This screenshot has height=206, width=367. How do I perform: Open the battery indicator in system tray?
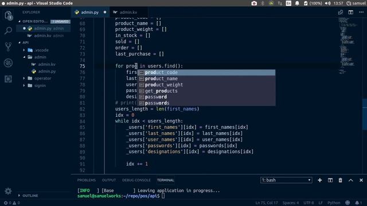[313, 3]
